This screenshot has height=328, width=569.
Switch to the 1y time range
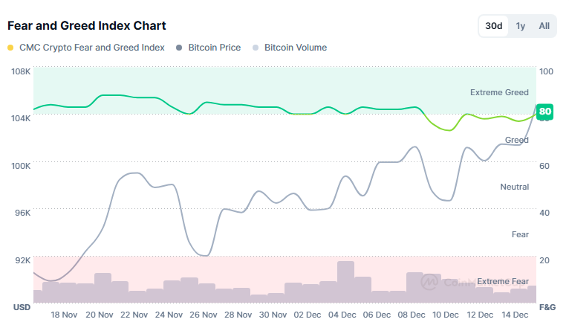coord(521,26)
